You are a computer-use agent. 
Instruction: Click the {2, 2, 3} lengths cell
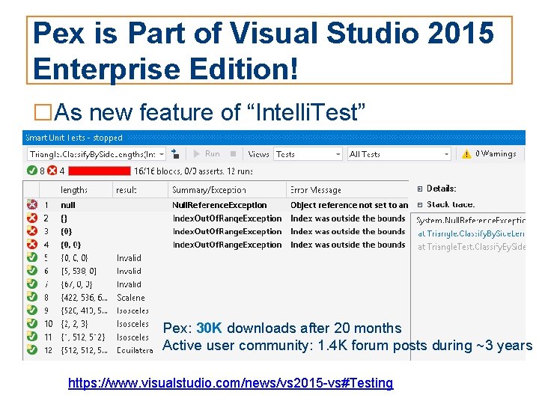click(x=75, y=324)
